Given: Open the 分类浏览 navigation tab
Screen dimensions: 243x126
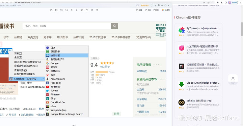Looking at the screenshot, I should pyautogui.click(x=33, y=37).
